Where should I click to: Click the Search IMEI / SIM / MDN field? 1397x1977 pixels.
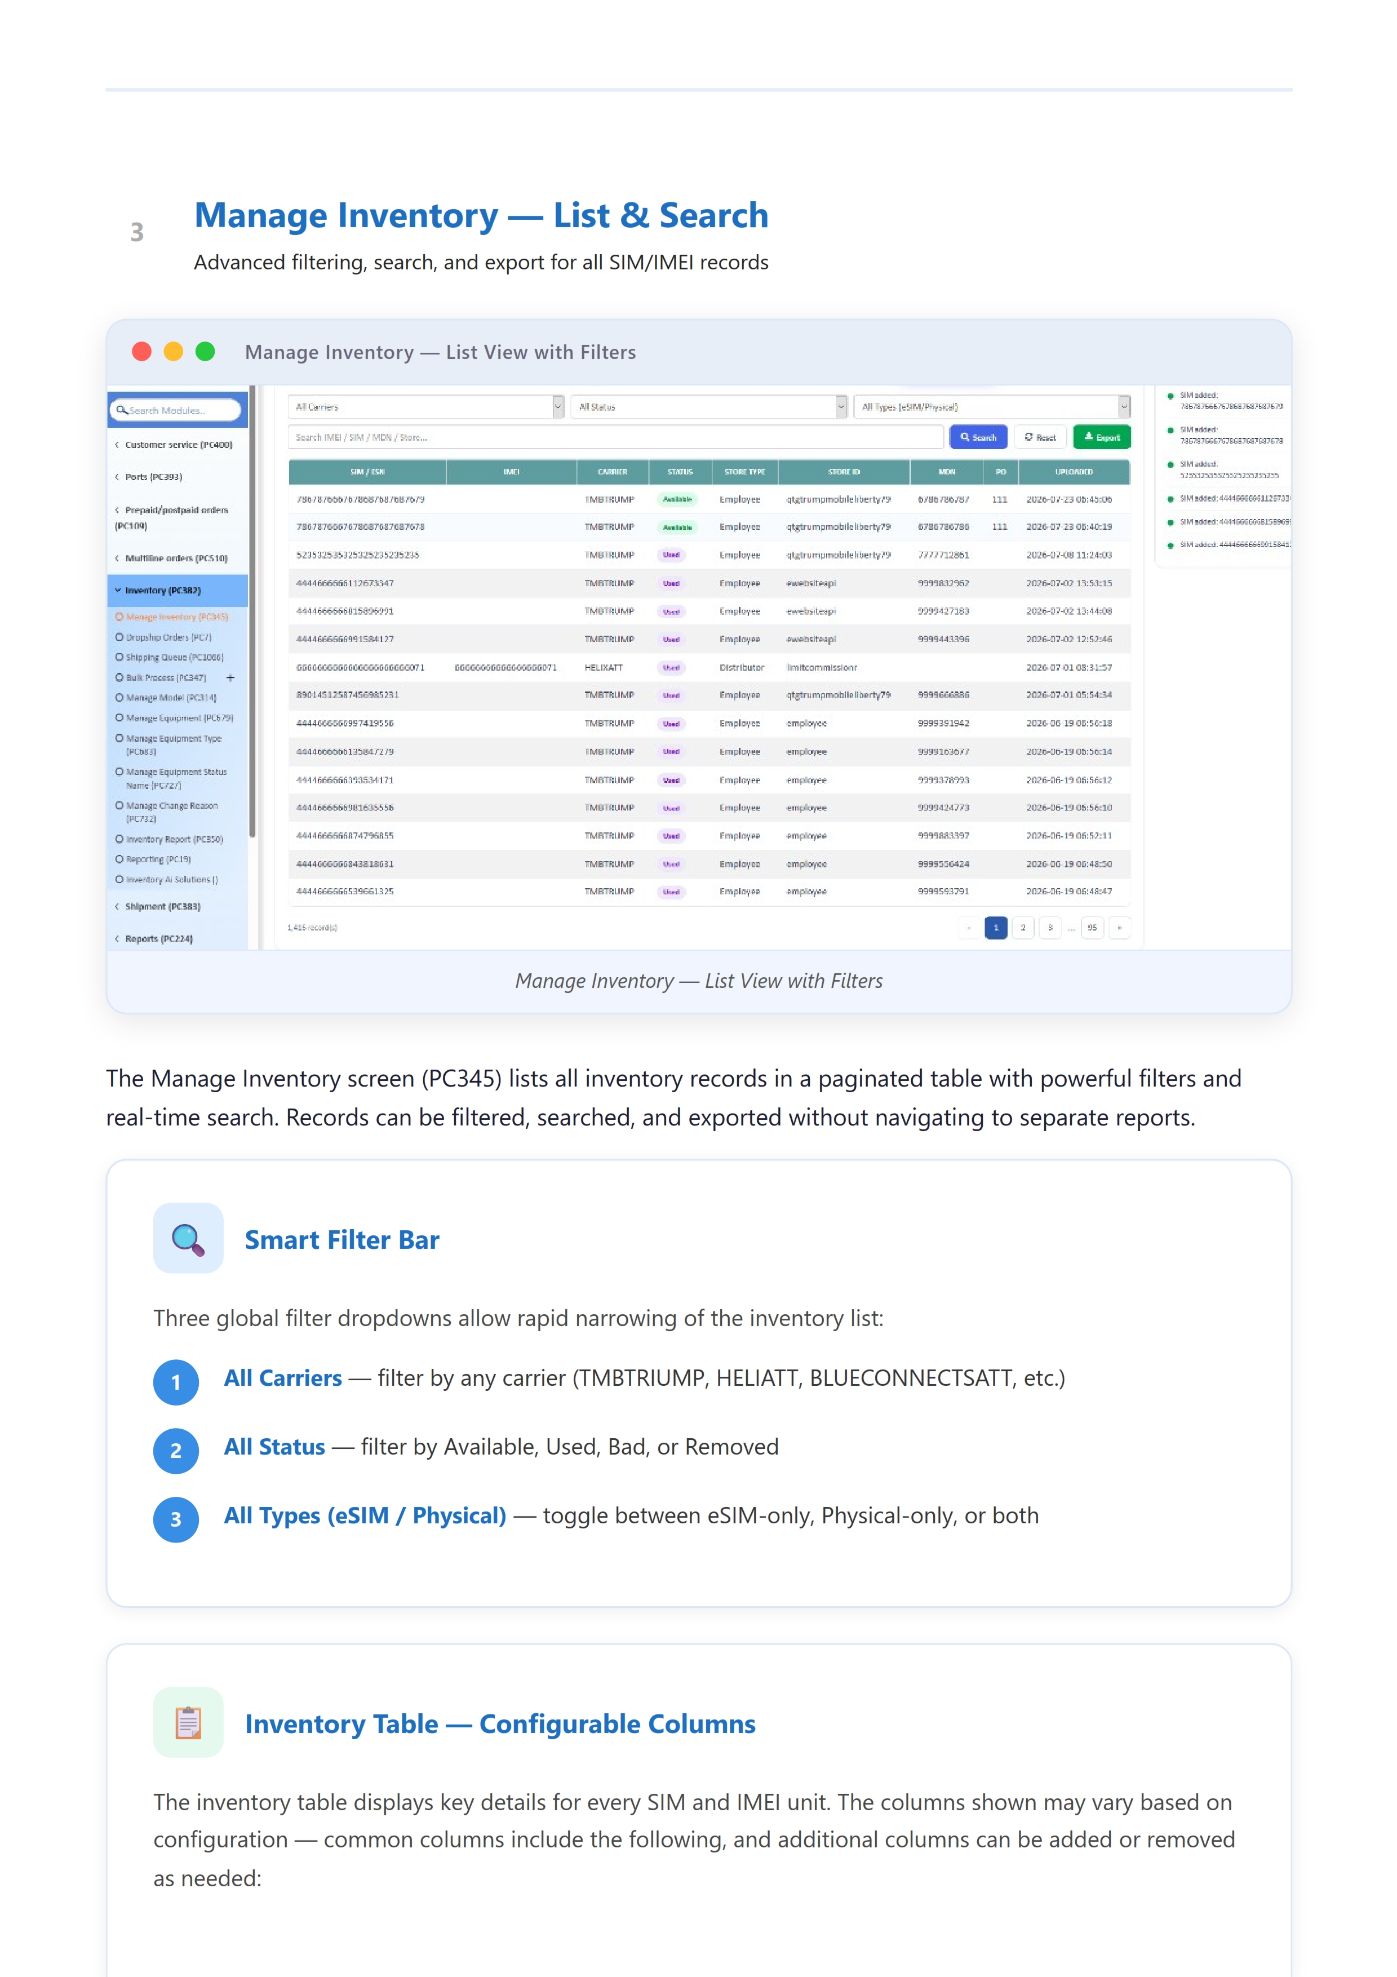(x=615, y=437)
